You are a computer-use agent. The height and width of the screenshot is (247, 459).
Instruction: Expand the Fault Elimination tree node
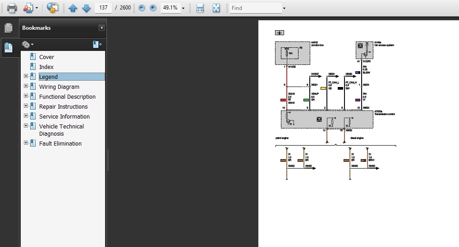[26, 143]
